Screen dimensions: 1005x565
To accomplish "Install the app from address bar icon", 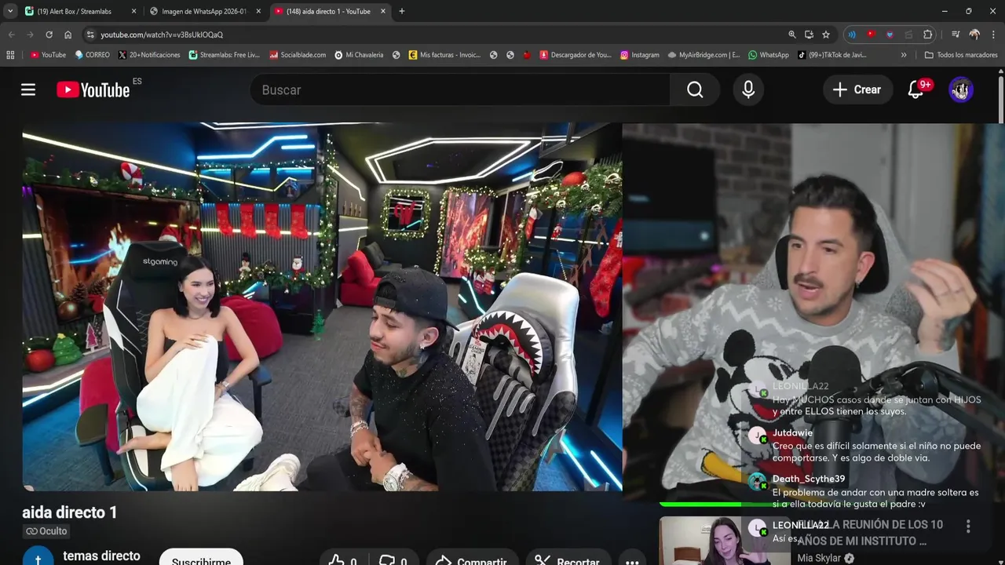I will pos(809,35).
